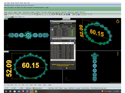Click the Calculate button in Metal Weights
125x93 pixels.
click(x=63, y=68)
